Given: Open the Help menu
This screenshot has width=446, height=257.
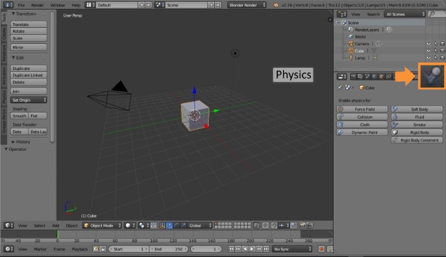Looking at the screenshot, I should pyautogui.click(x=76, y=5).
